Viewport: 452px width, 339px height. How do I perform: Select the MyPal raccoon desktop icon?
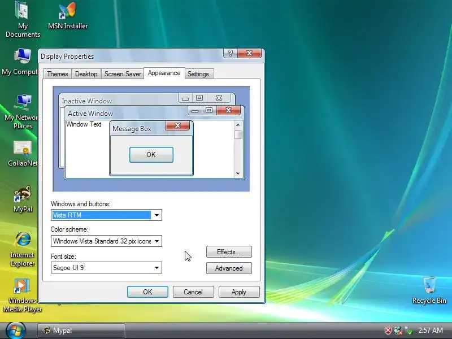tap(23, 199)
